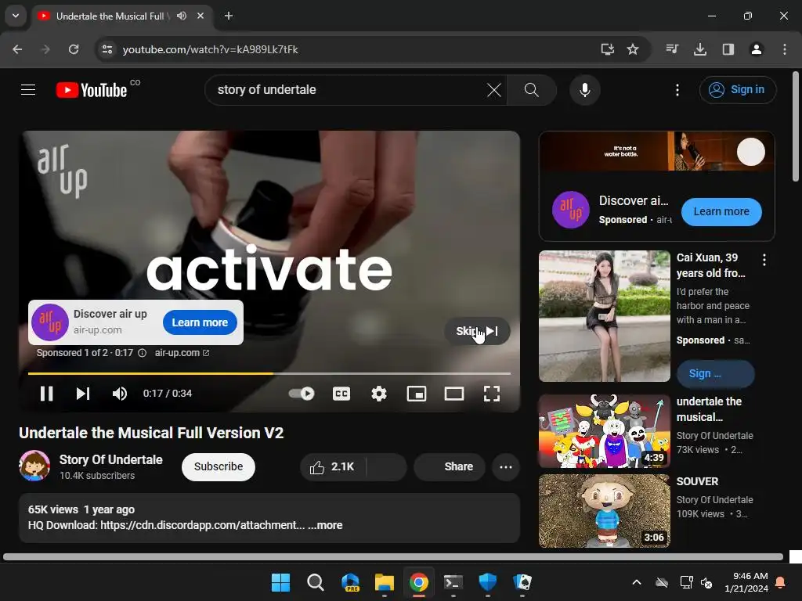Bookmark this tab with star
This screenshot has height=601, width=802.
(633, 49)
